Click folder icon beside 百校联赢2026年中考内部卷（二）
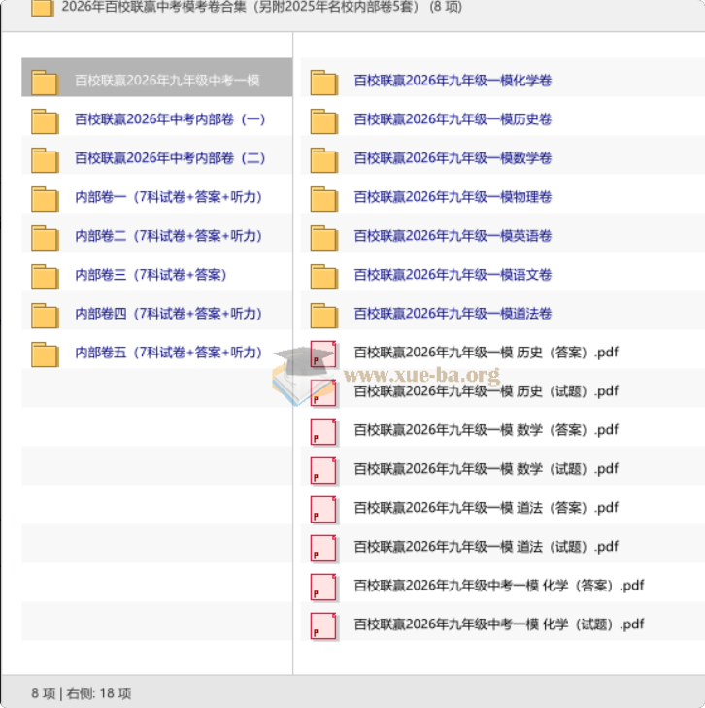 click(45, 159)
